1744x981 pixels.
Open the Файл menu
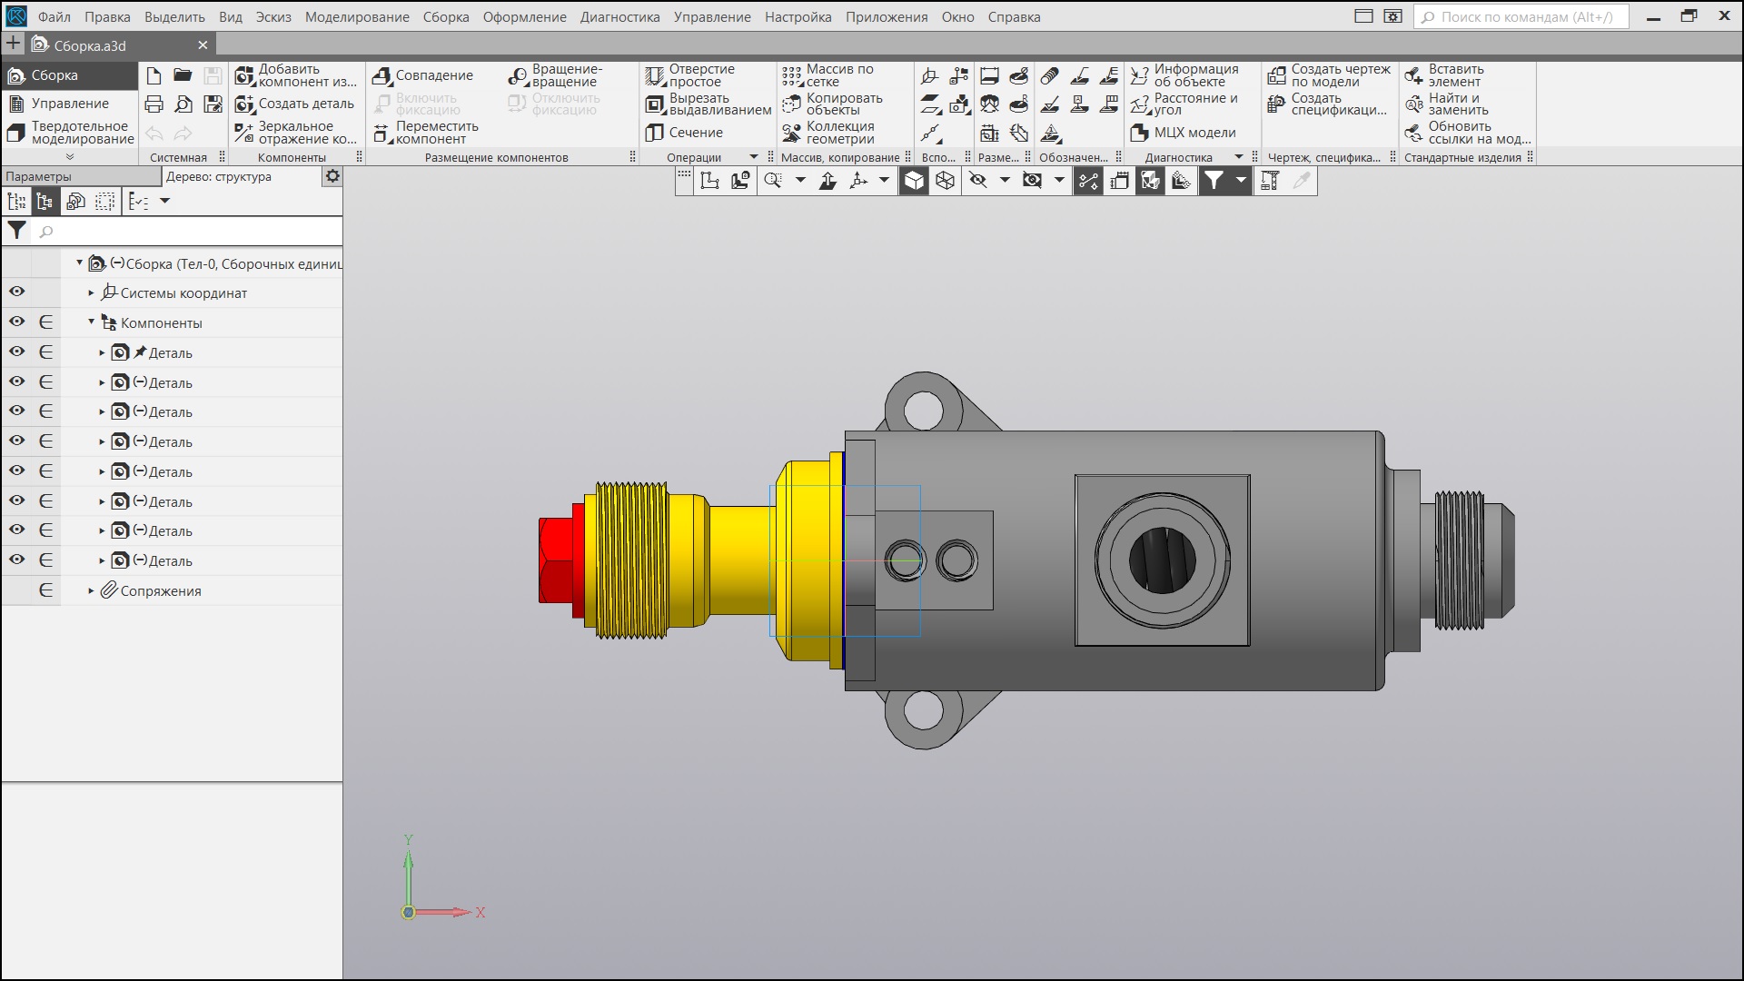pyautogui.click(x=54, y=16)
